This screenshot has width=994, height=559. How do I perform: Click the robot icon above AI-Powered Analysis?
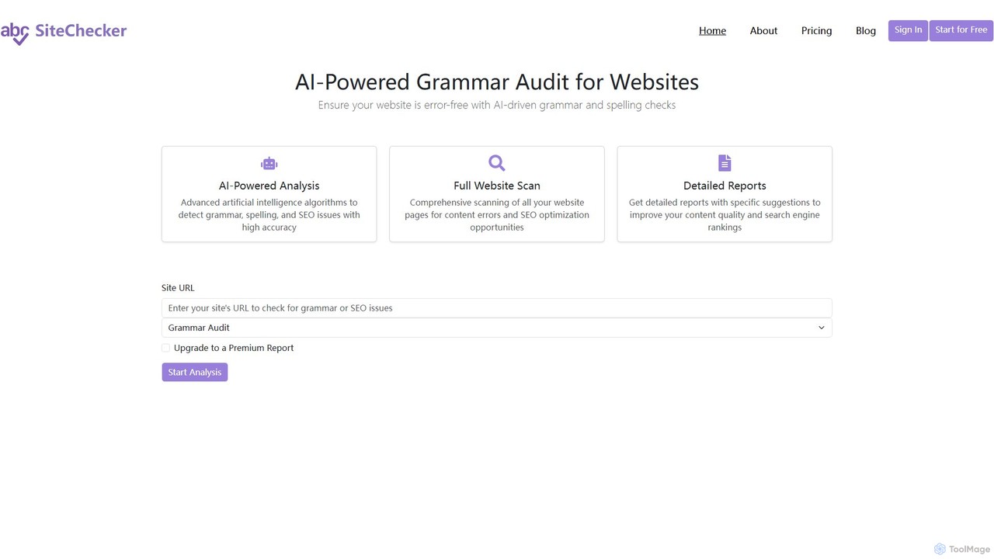tap(269, 163)
